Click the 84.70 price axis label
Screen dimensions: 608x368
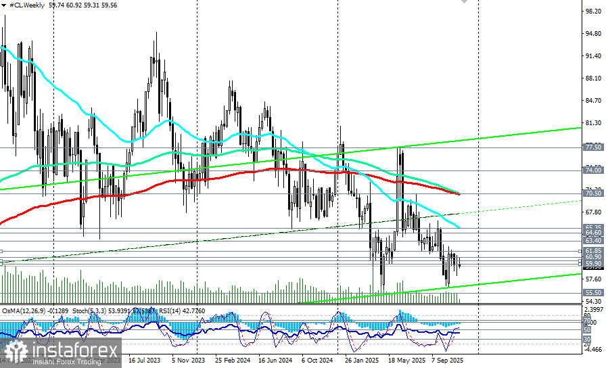tap(593, 101)
